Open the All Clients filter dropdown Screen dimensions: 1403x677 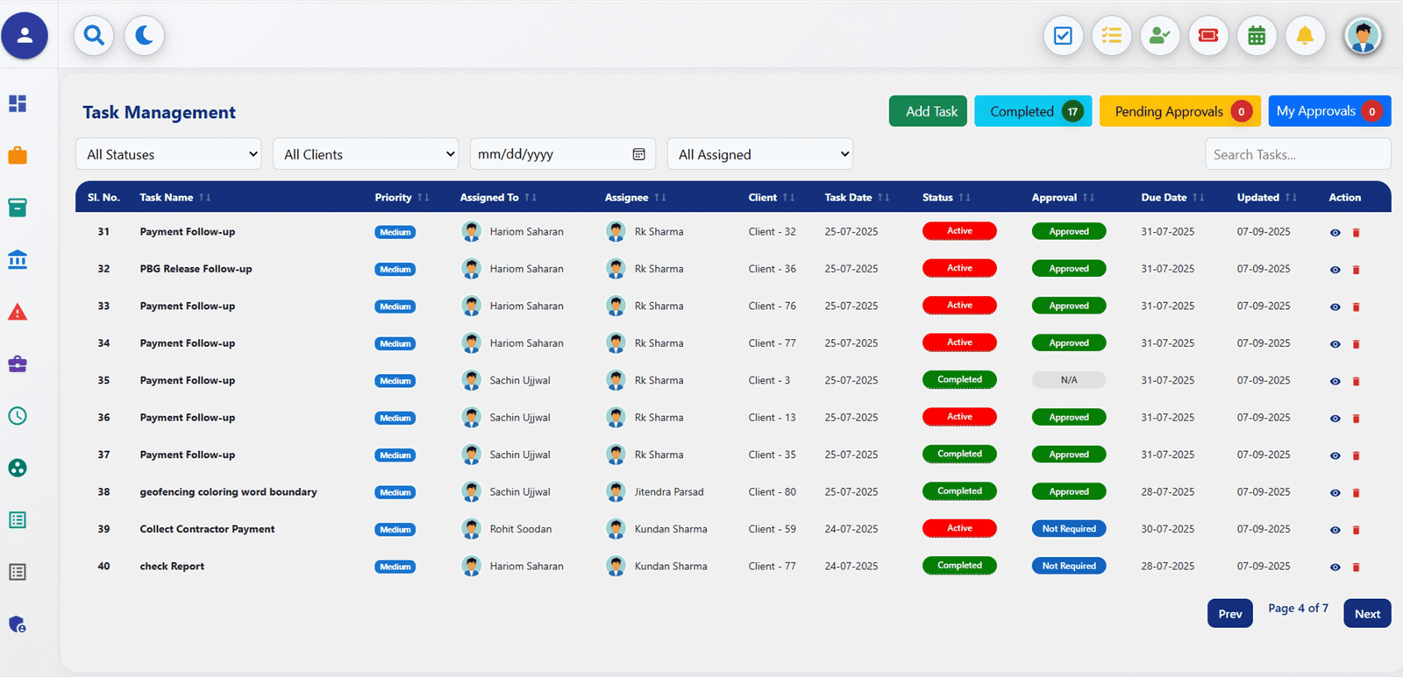click(366, 154)
